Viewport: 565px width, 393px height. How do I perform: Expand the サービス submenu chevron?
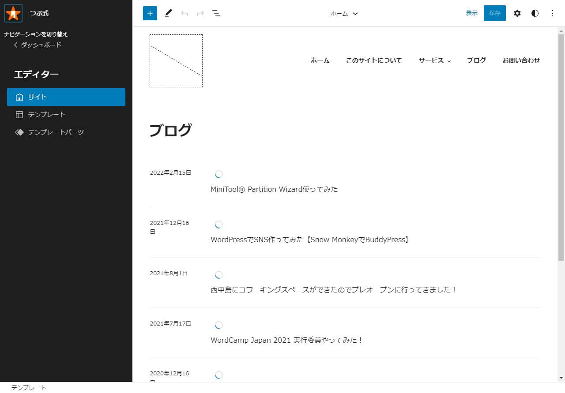click(449, 61)
